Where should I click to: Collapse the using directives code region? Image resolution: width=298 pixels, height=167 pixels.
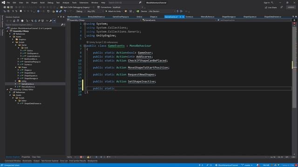pos(85,24)
